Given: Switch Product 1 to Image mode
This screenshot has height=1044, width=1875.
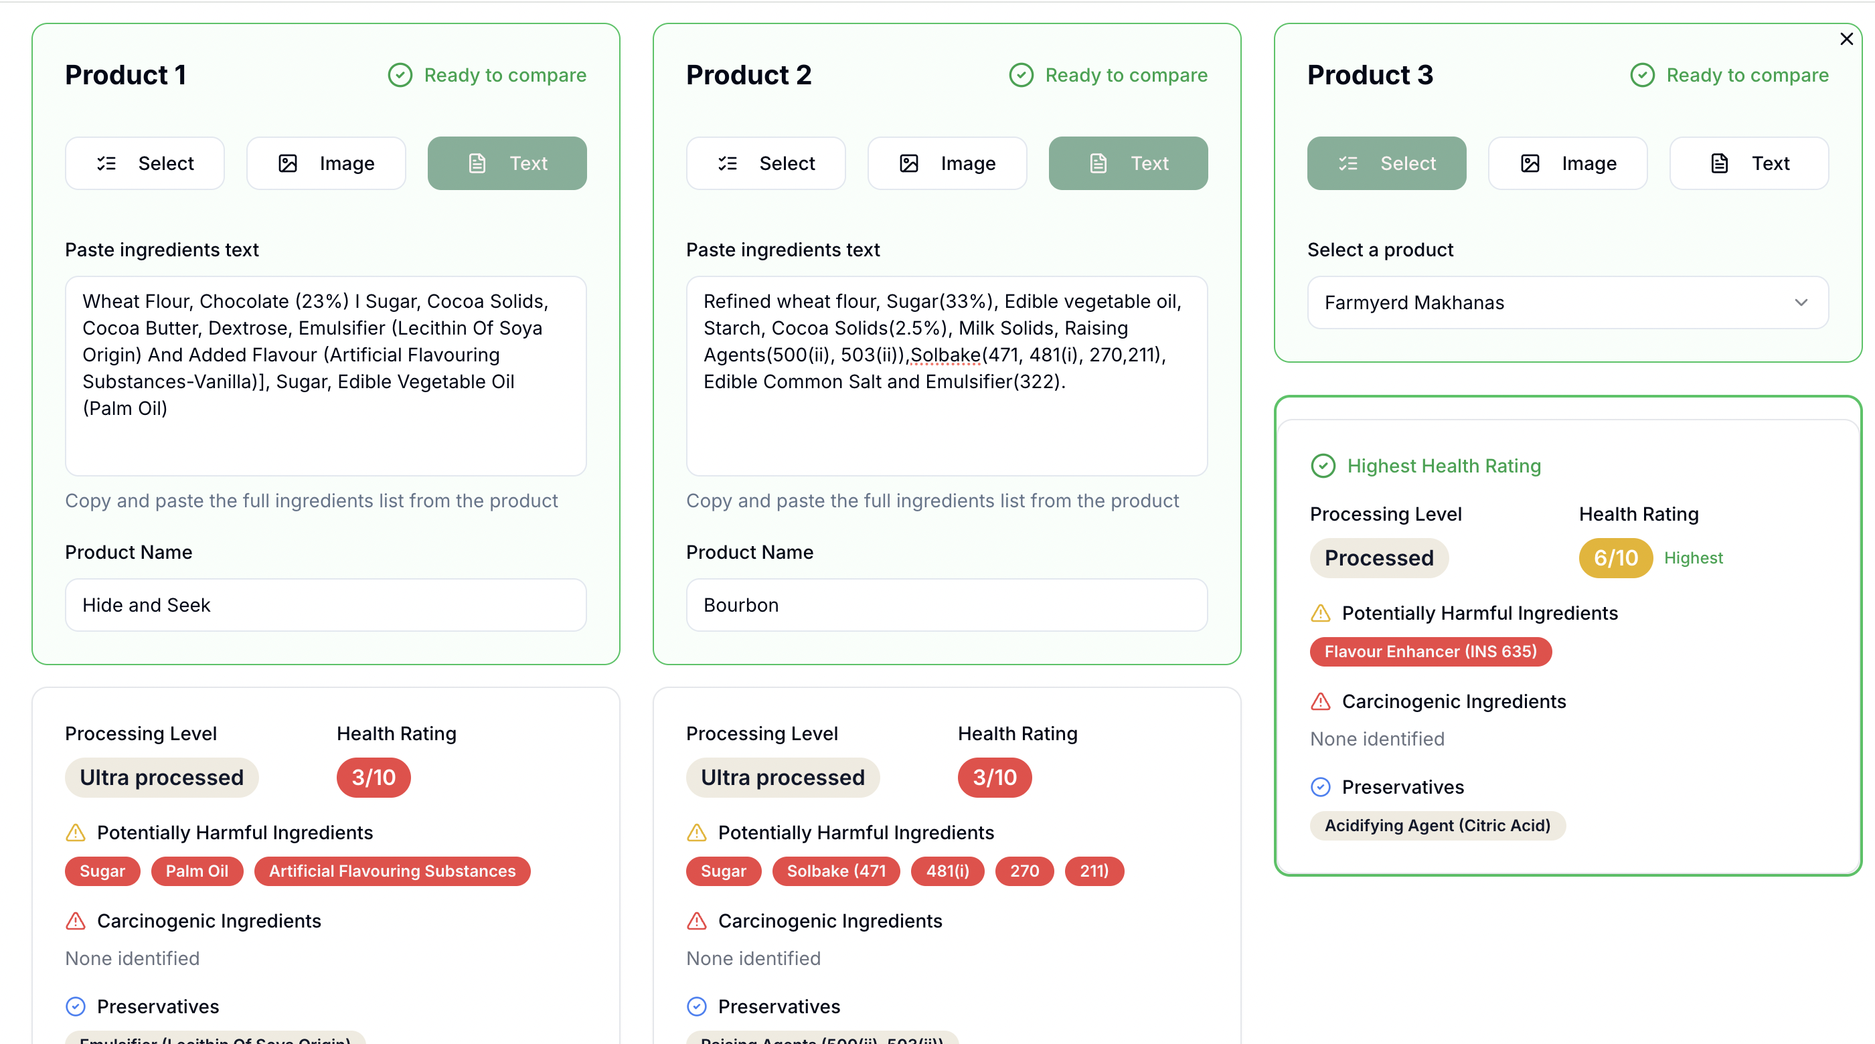Looking at the screenshot, I should [x=326, y=164].
